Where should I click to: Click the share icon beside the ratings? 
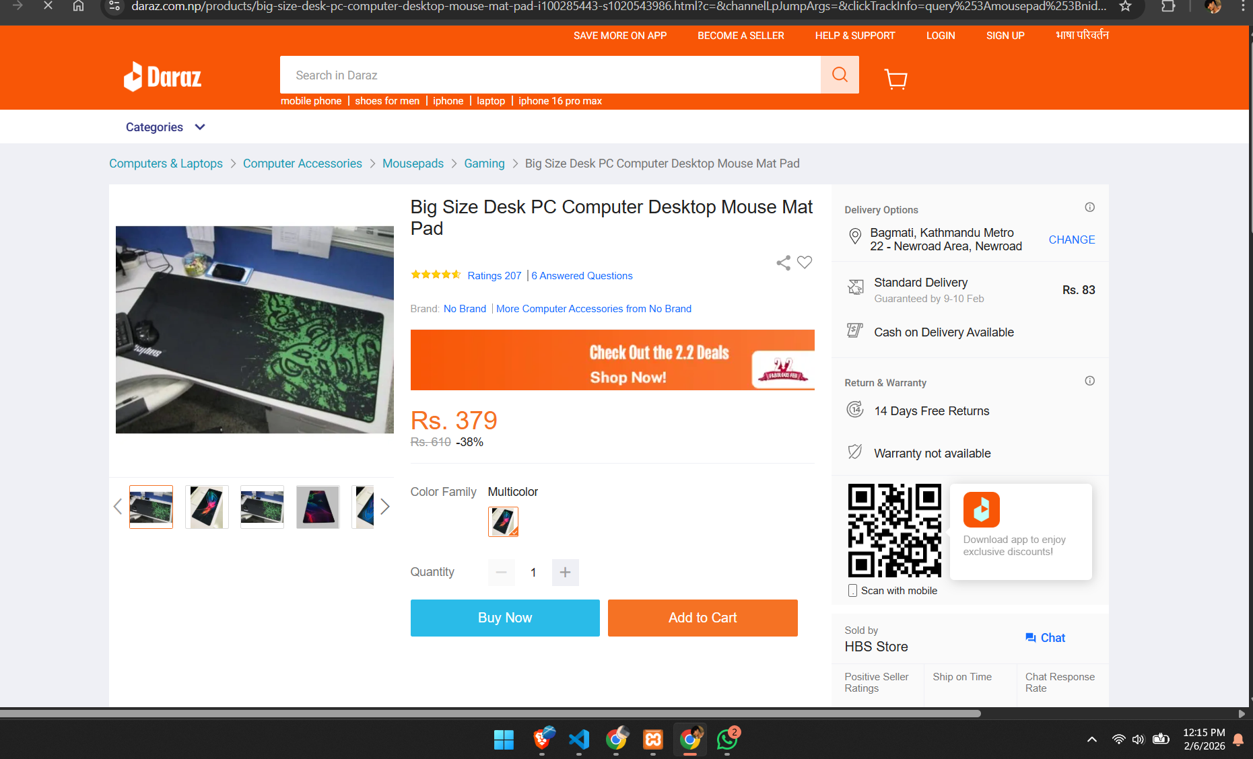point(783,263)
